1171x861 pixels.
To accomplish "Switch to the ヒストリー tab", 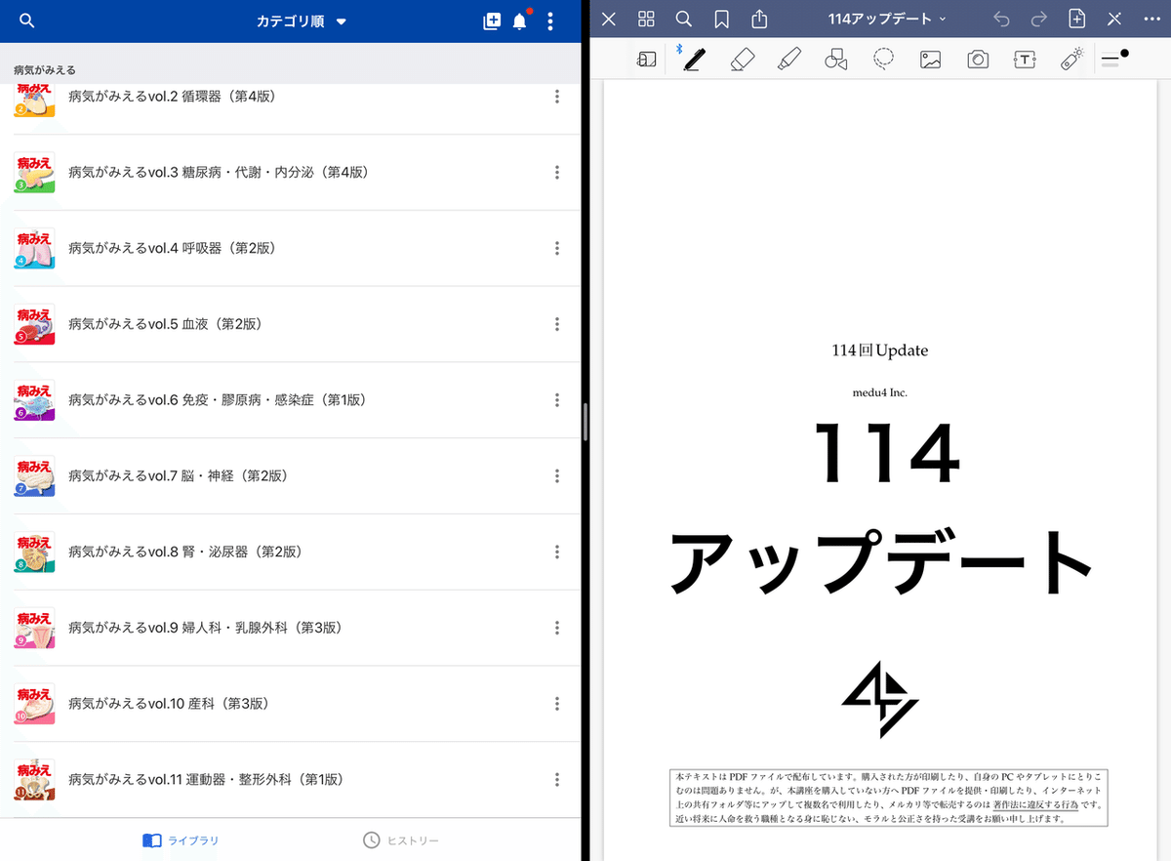I will tap(401, 840).
